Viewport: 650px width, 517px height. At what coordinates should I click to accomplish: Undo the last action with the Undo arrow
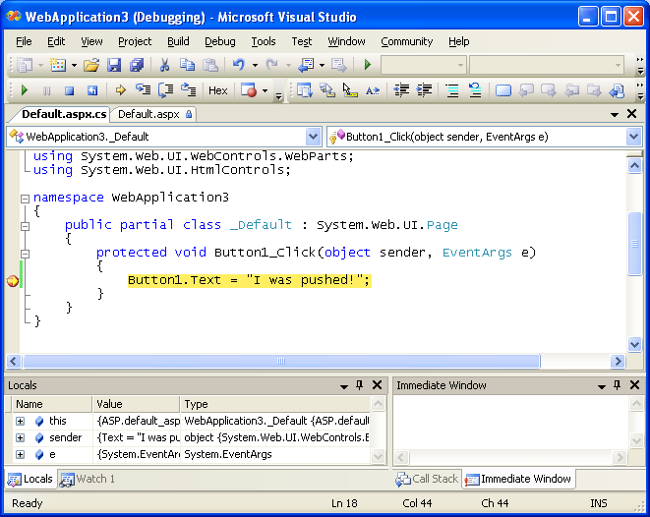[x=239, y=65]
